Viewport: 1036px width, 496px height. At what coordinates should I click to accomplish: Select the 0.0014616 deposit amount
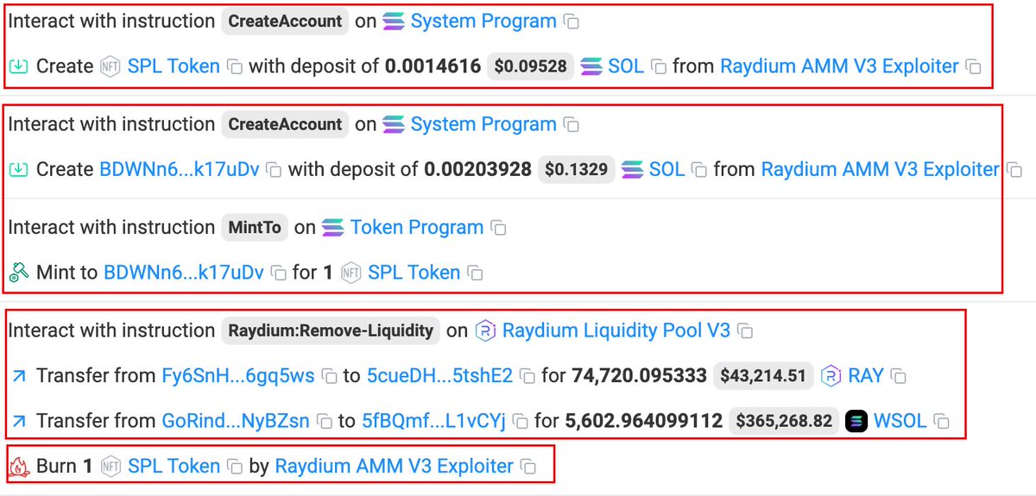pyautogui.click(x=433, y=66)
